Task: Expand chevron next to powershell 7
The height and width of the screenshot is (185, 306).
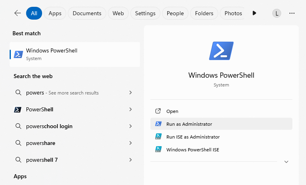Action: 131,160
